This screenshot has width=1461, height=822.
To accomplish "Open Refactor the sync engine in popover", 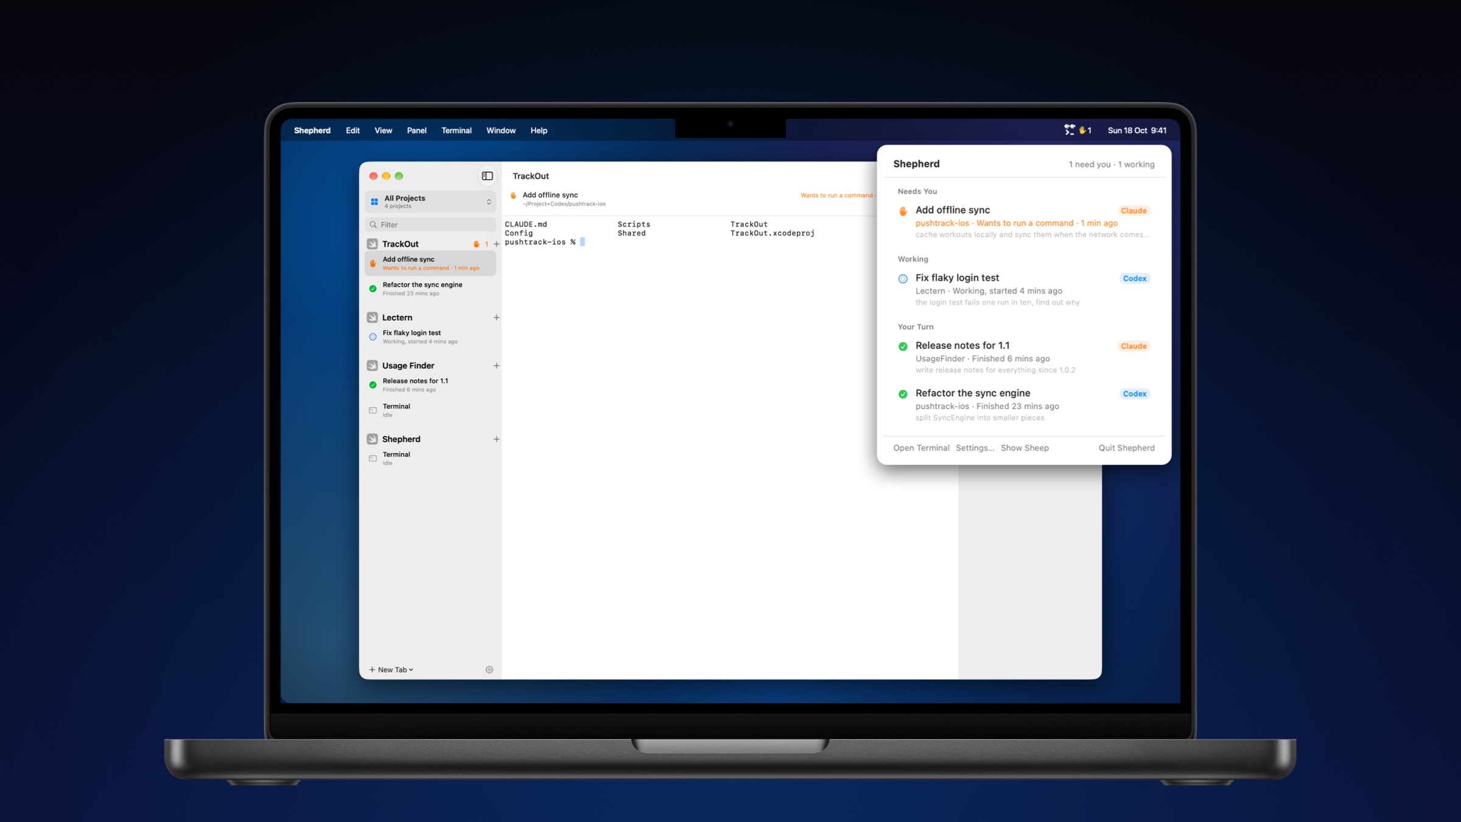I will (1024, 405).
